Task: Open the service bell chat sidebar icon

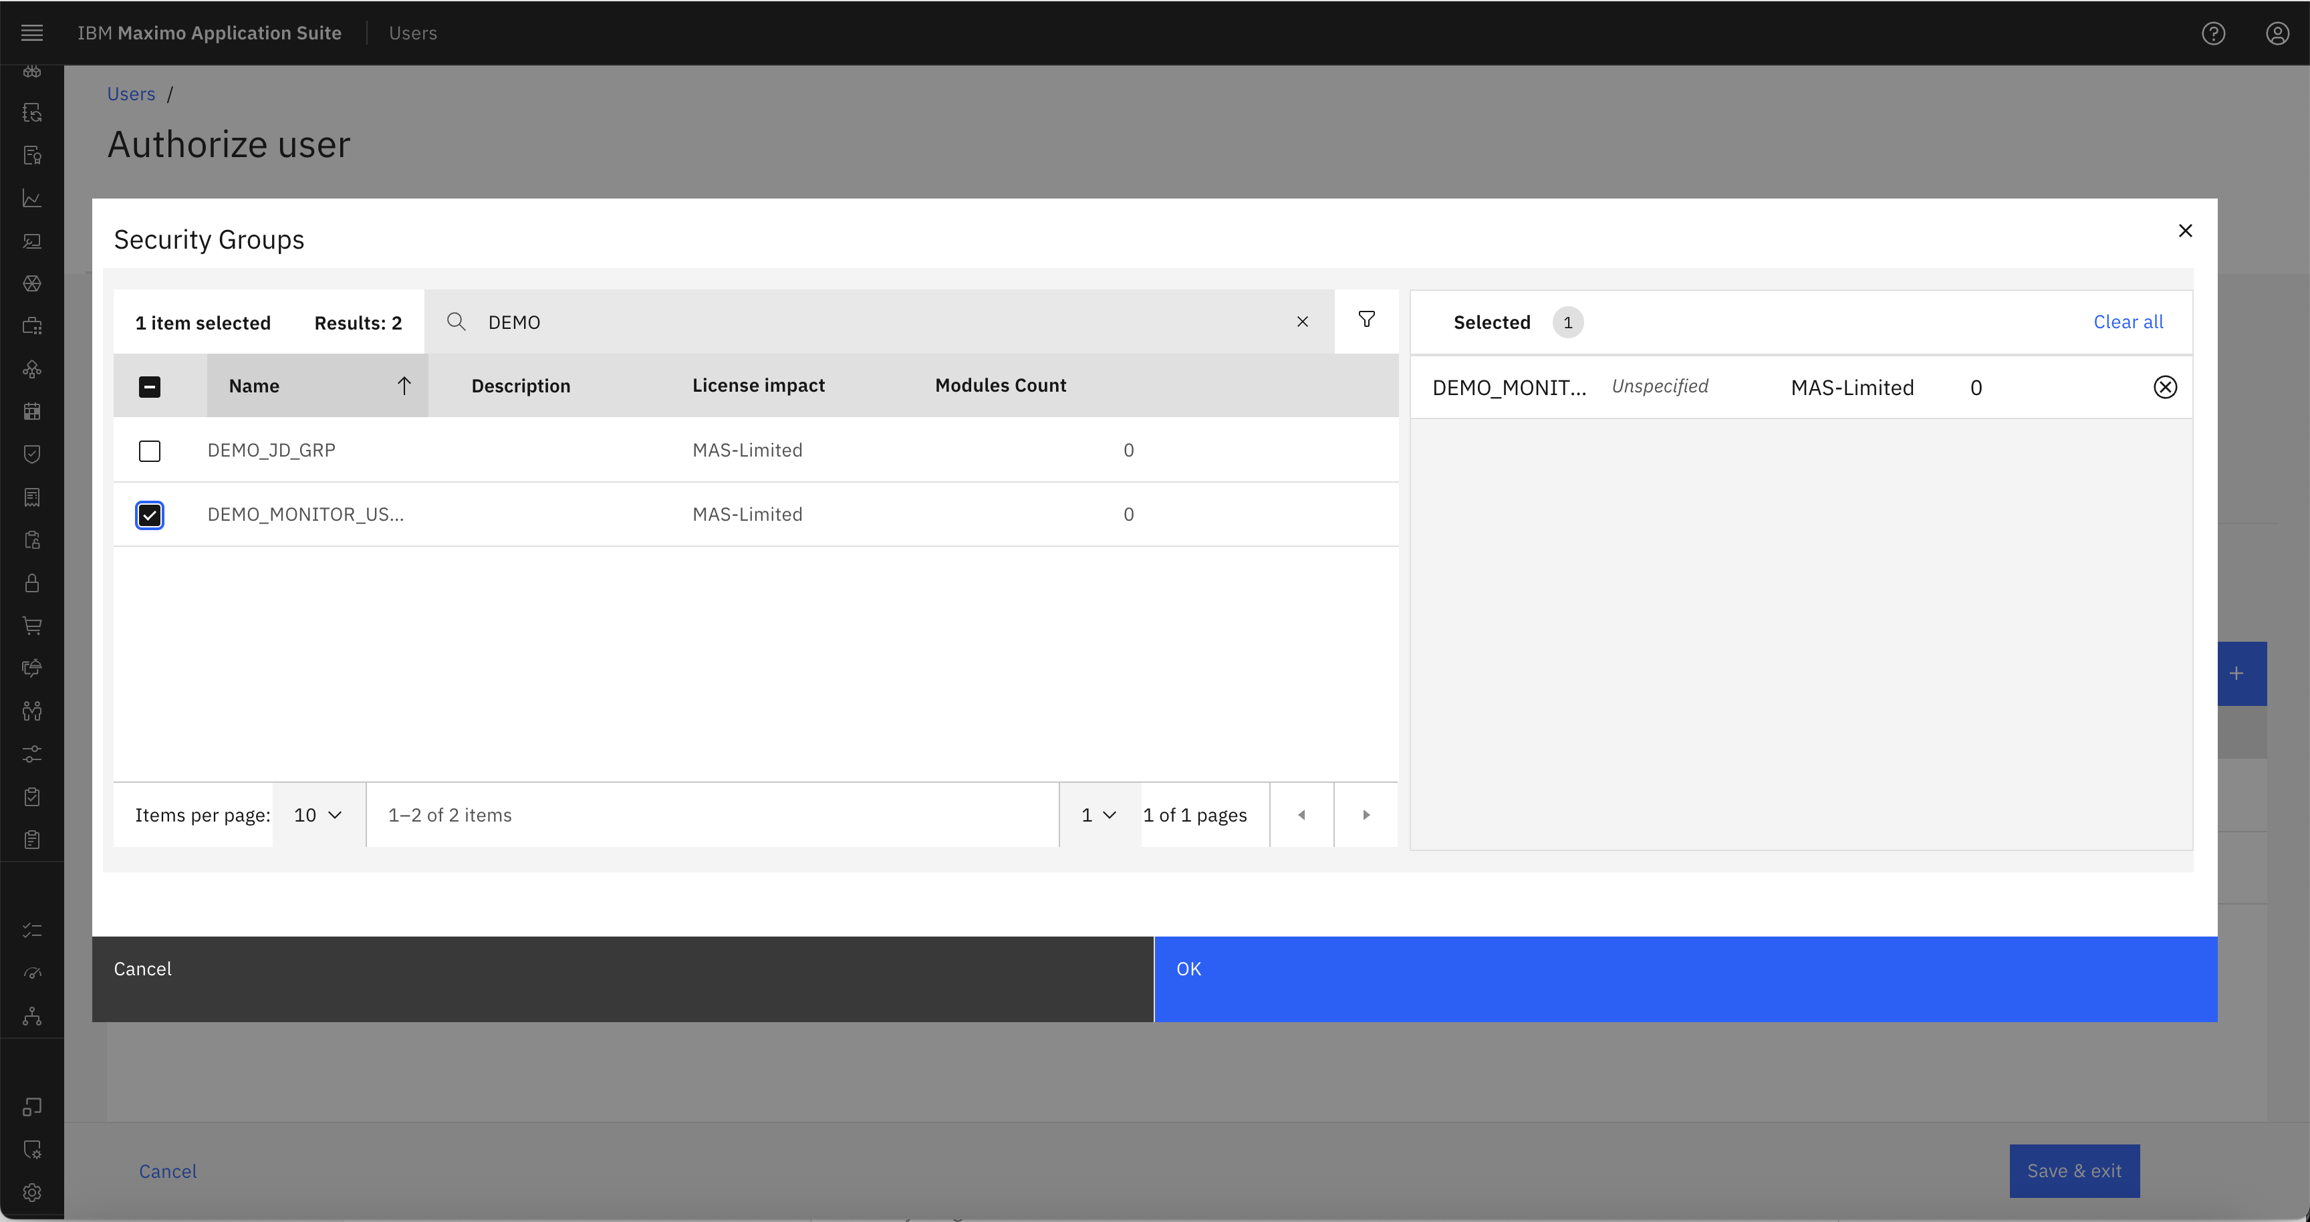Action: click(x=32, y=668)
